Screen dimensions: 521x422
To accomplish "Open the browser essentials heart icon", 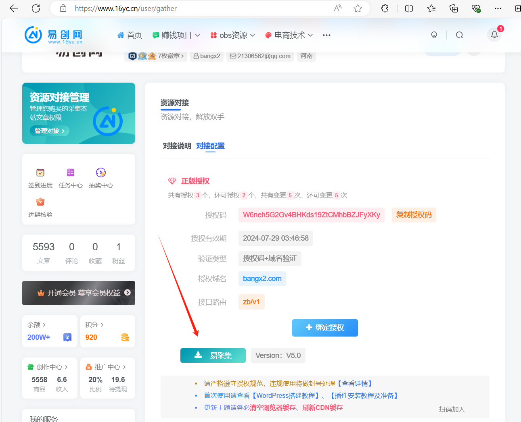I will coord(476,8).
